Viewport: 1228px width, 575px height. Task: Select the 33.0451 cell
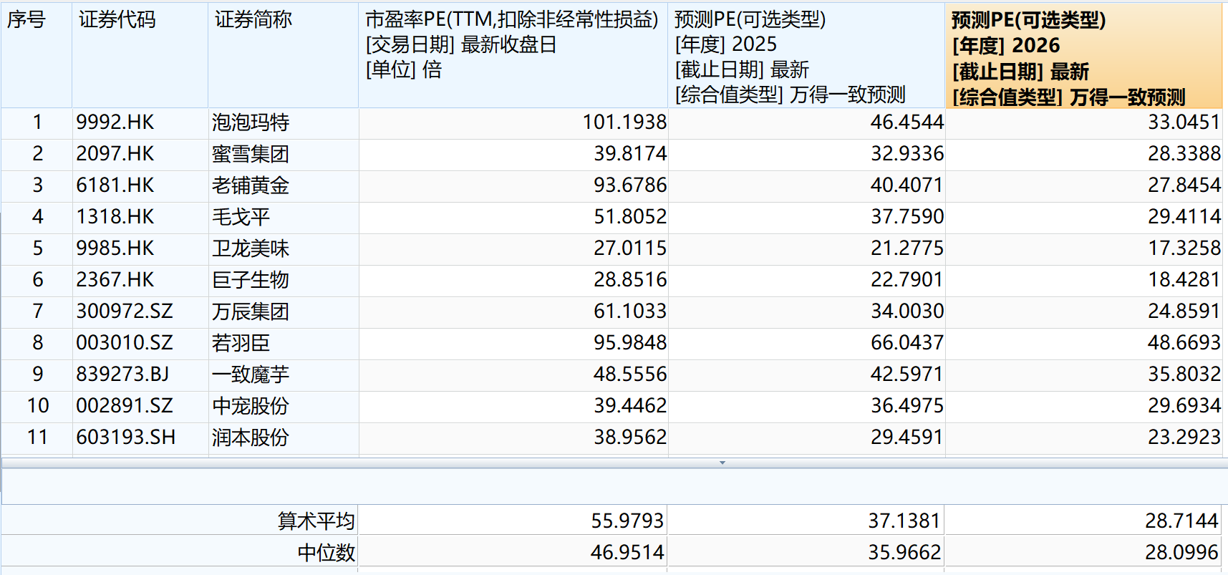click(1184, 122)
